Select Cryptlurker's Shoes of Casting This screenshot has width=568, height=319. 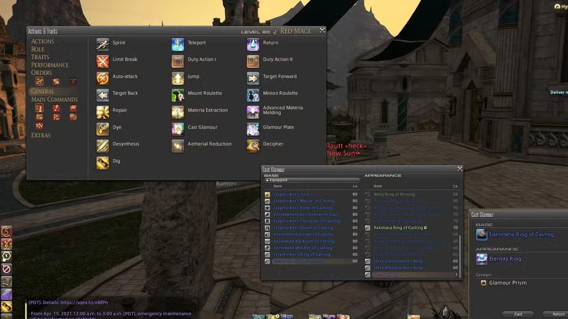pyautogui.click(x=312, y=228)
